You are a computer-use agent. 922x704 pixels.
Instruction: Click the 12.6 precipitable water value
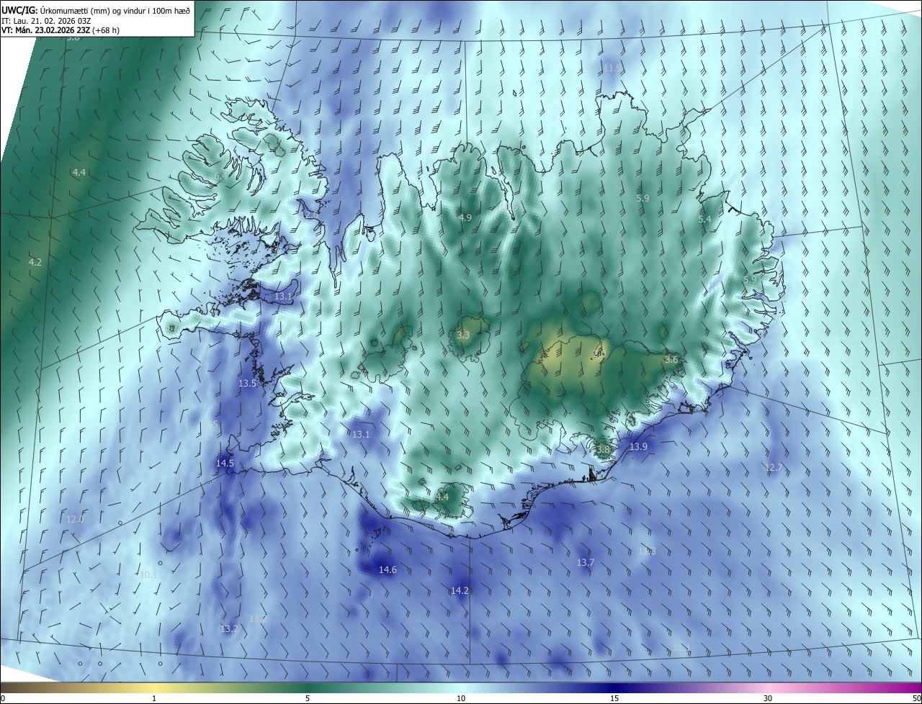pos(310,215)
